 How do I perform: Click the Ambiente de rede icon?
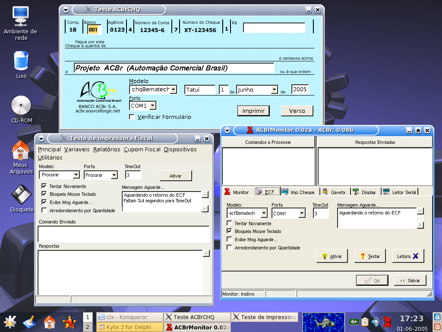click(20, 16)
